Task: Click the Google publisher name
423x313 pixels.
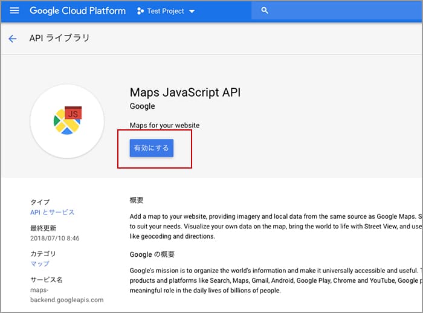Action: (x=143, y=106)
